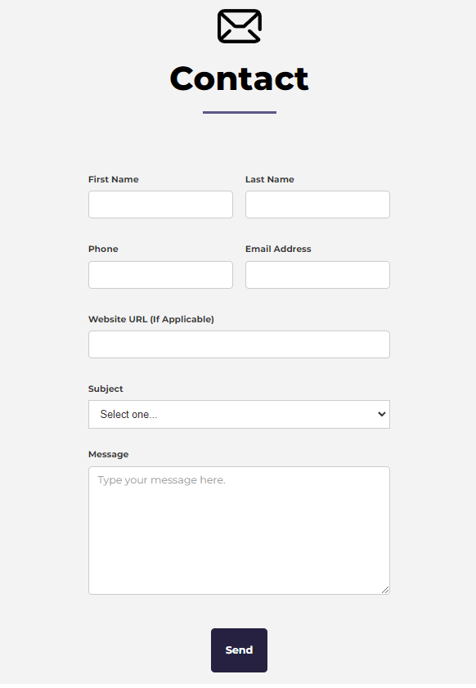Click the Subject dropdown chevron arrow
Viewport: 476px width, 688px height.
(382, 414)
